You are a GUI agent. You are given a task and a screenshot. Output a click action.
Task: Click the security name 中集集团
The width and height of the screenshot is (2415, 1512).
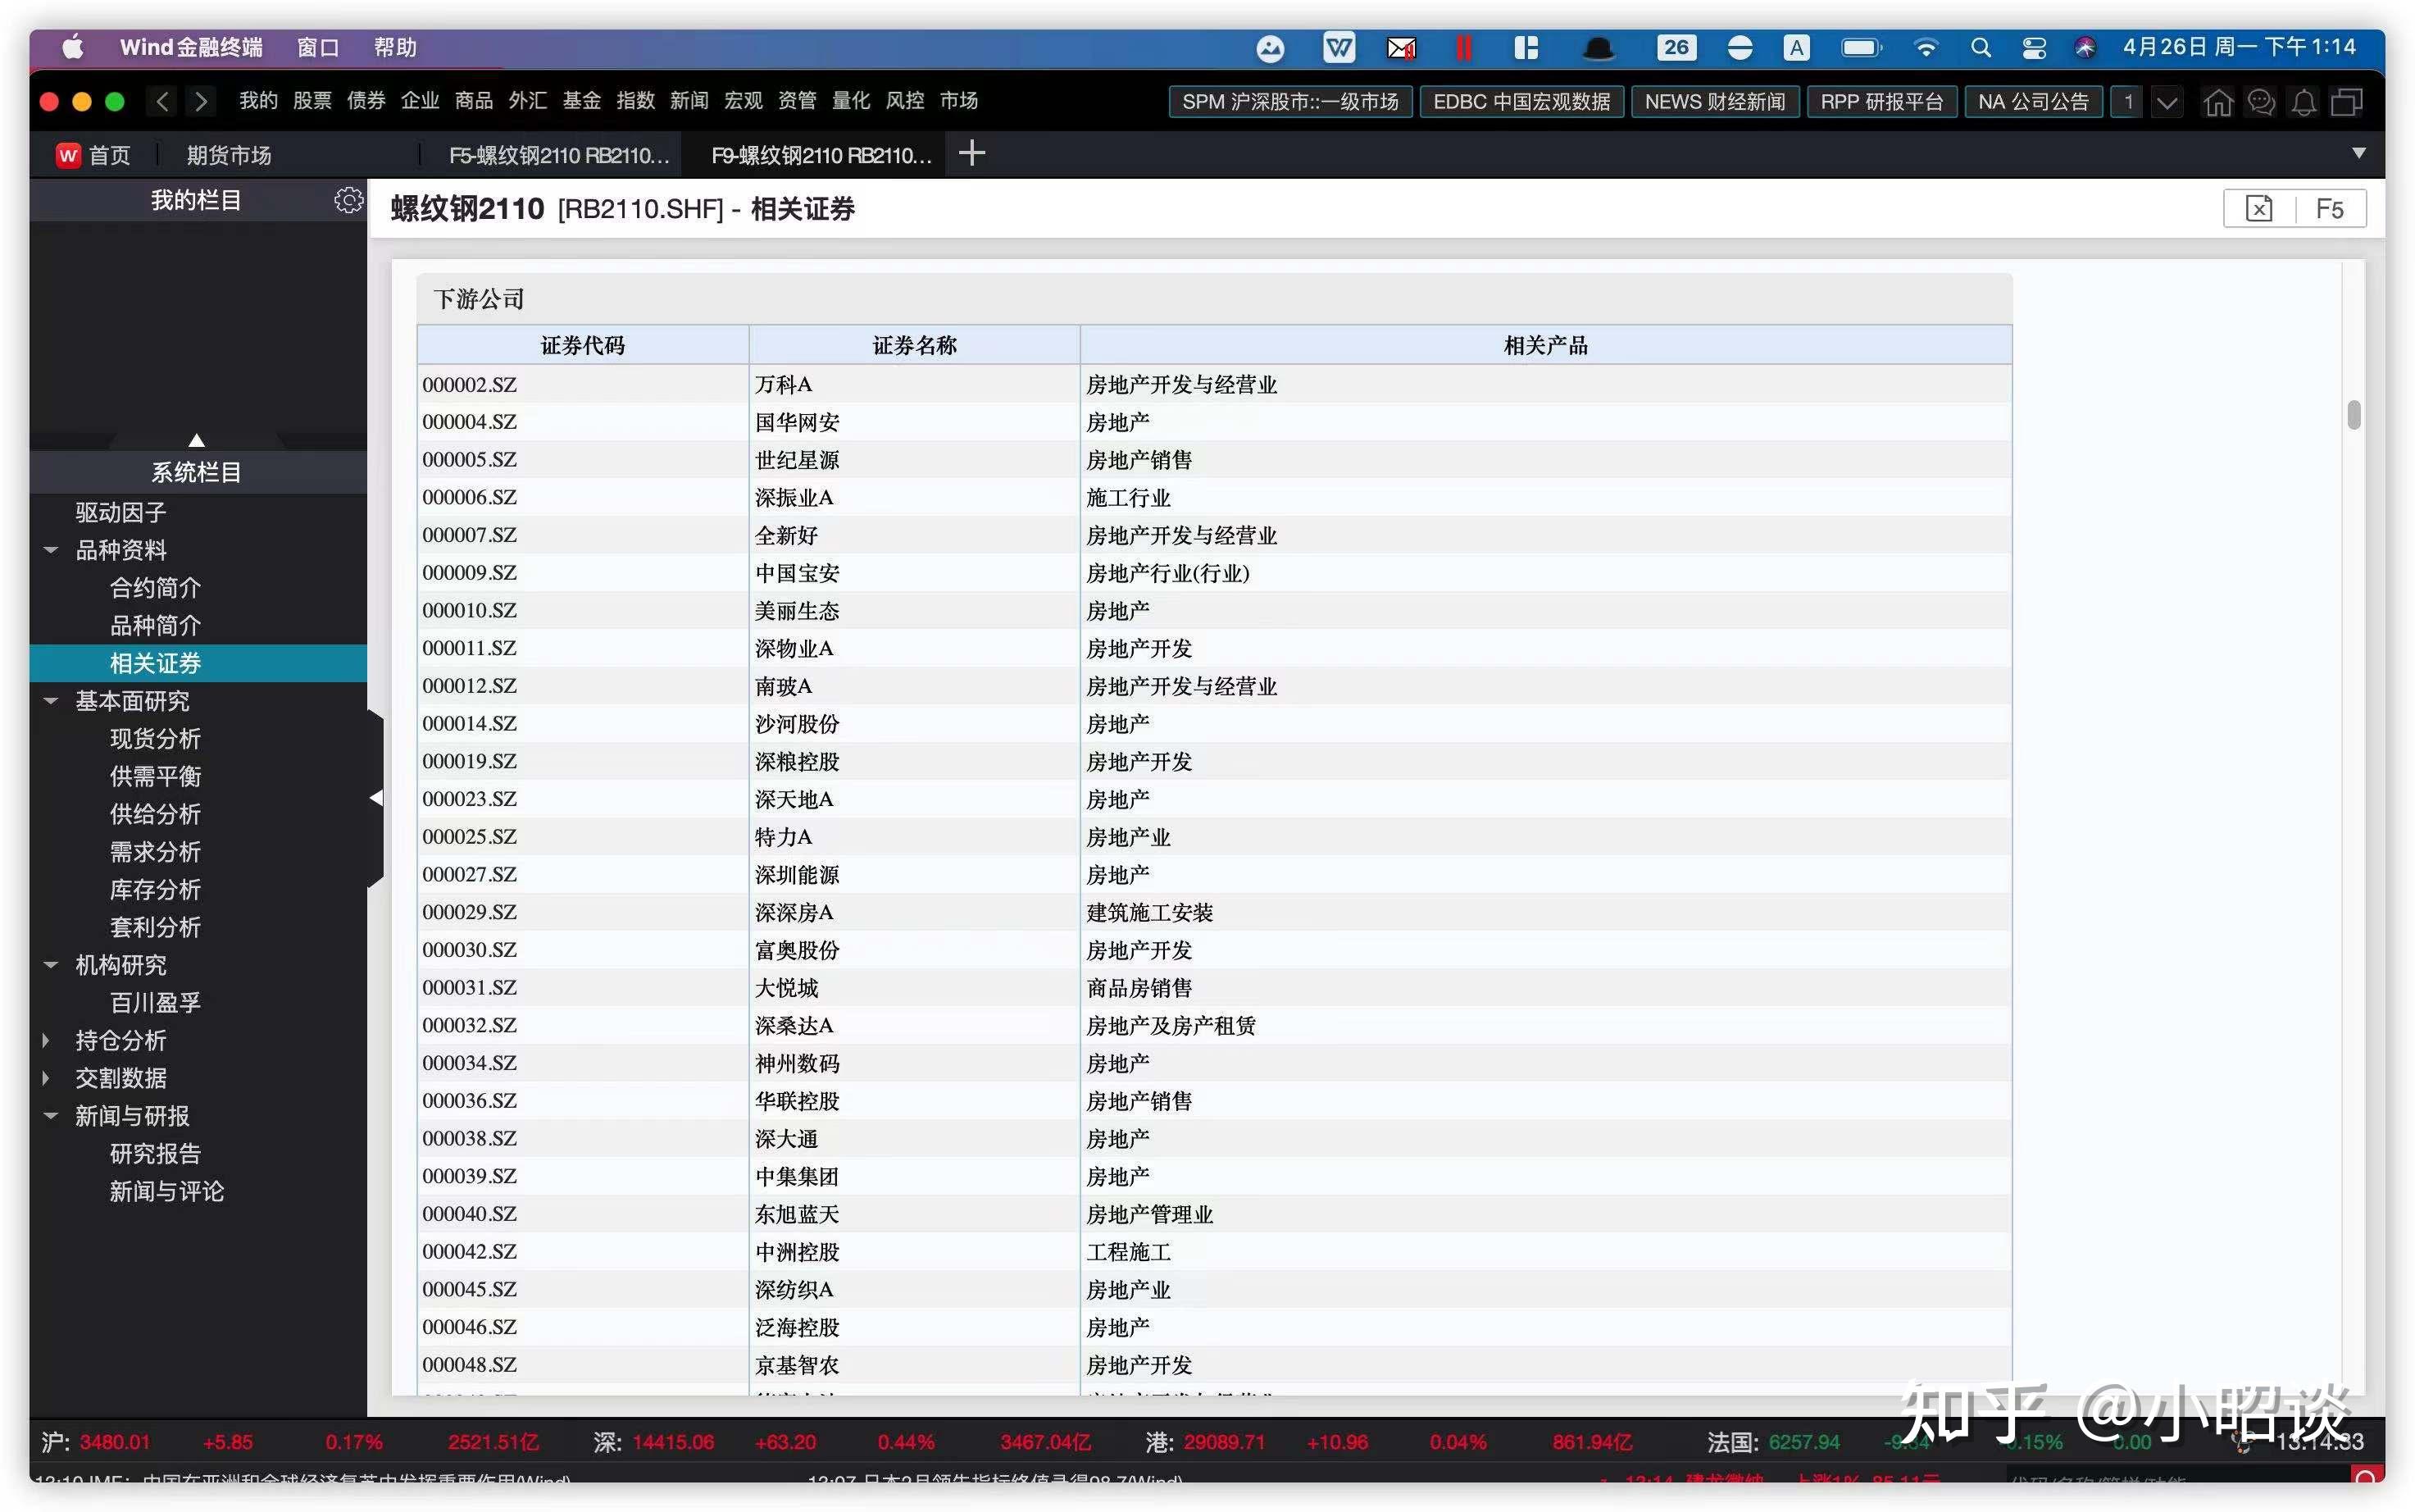tap(797, 1176)
